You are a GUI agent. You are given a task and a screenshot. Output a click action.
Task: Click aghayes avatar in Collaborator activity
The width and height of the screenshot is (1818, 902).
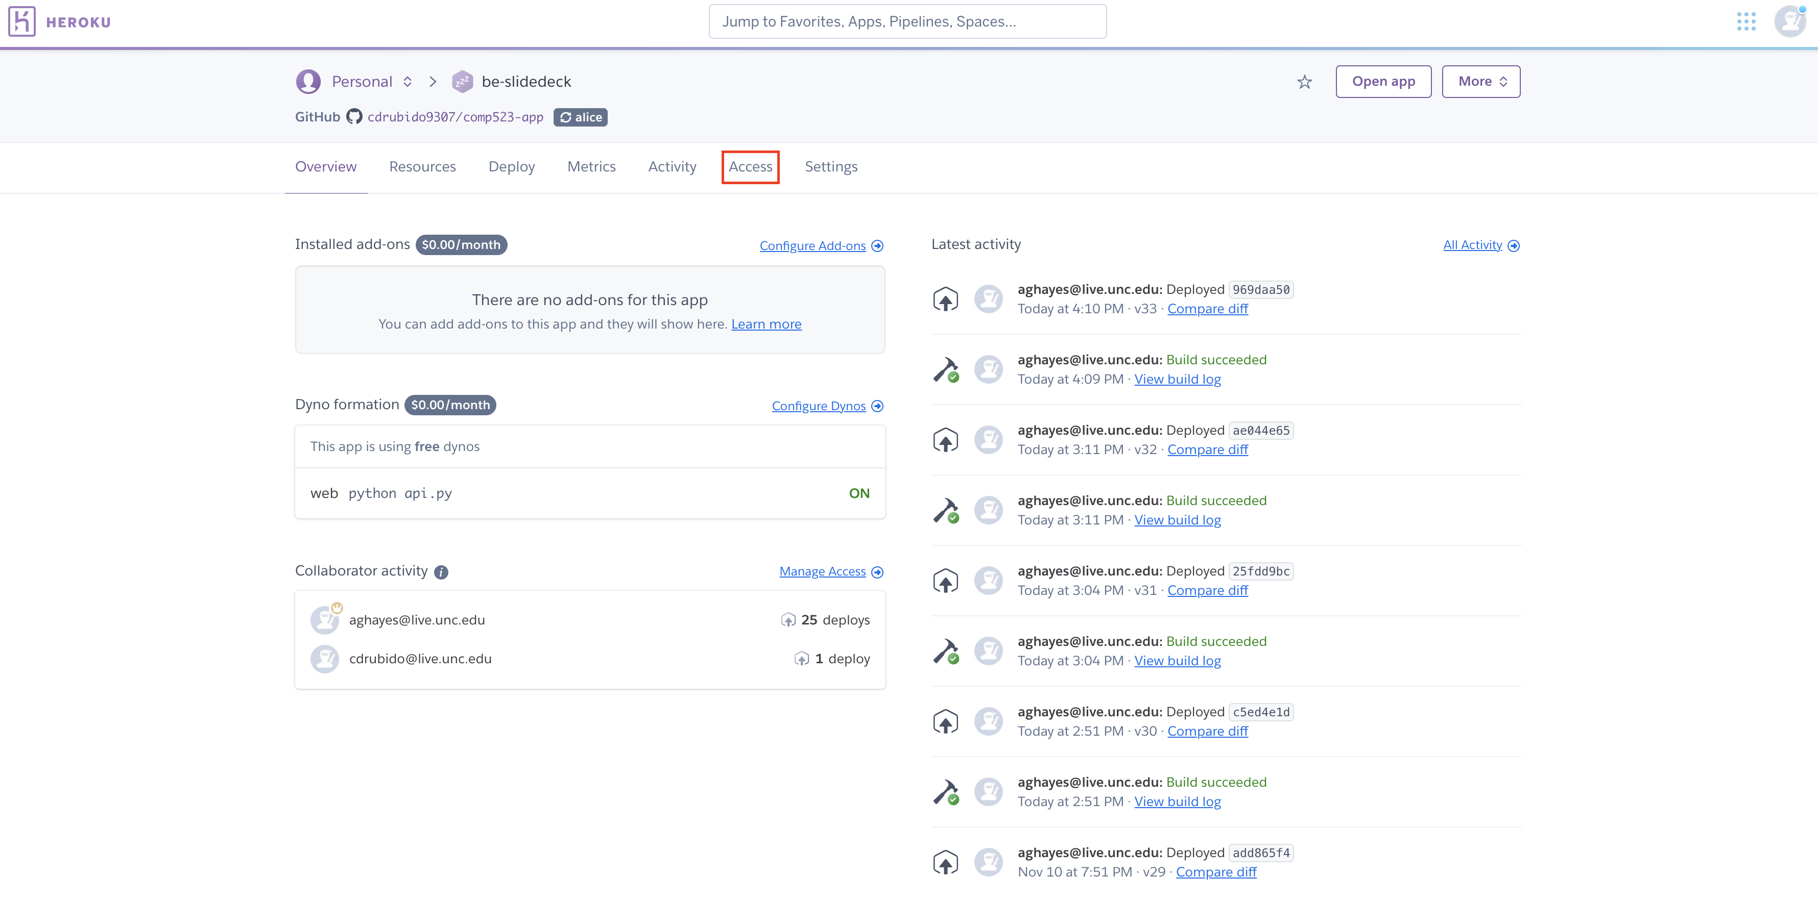tap(325, 620)
